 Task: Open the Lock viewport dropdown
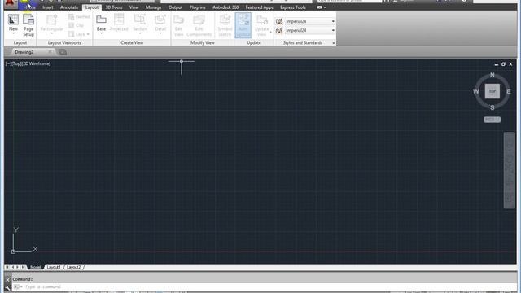pyautogui.click(x=88, y=34)
